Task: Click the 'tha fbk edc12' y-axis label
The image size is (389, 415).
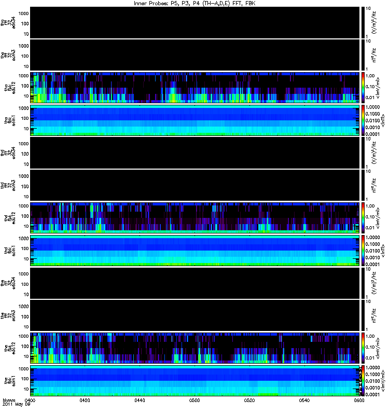Action: (x=10, y=88)
